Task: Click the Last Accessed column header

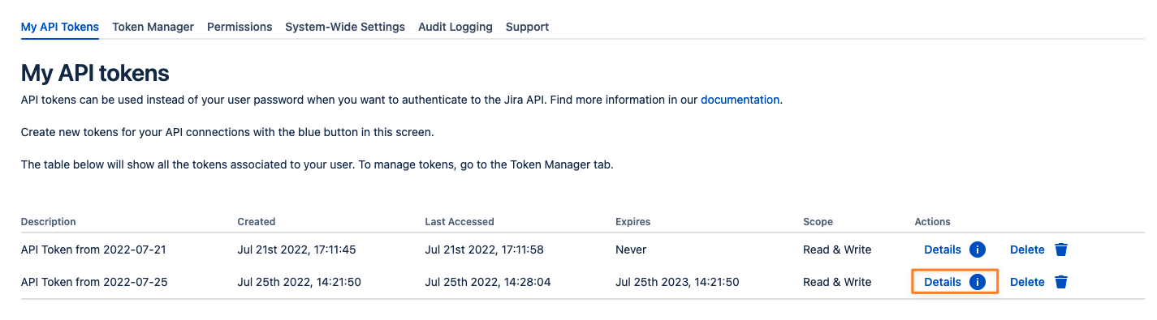Action: point(460,221)
